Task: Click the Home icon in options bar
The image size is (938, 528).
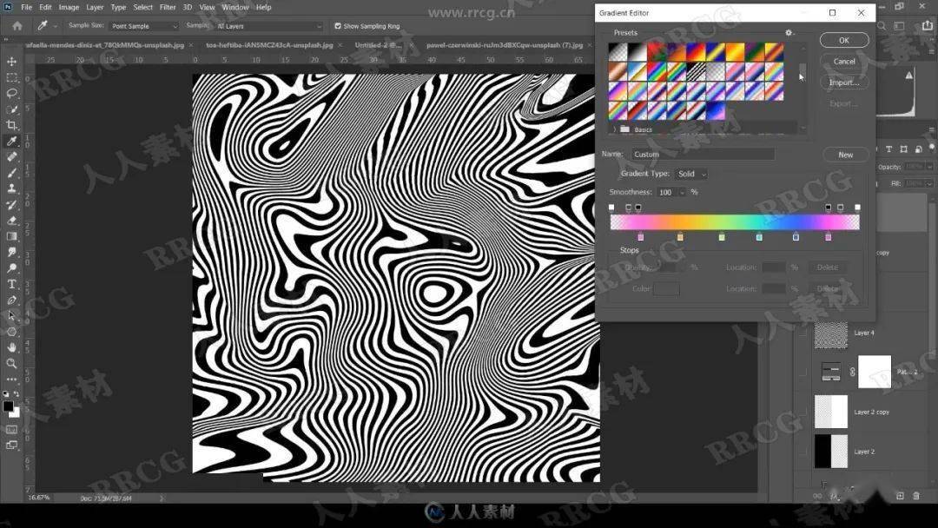Action: pyautogui.click(x=17, y=26)
